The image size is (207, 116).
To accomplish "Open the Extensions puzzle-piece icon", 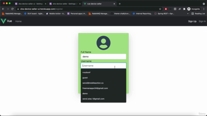I will (x=184, y=9).
